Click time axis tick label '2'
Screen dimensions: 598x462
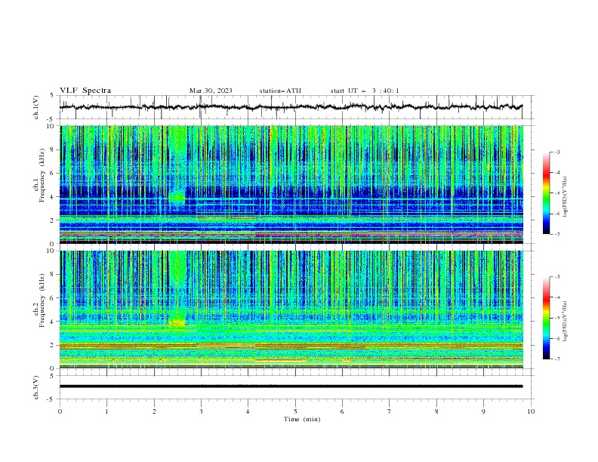click(x=154, y=411)
